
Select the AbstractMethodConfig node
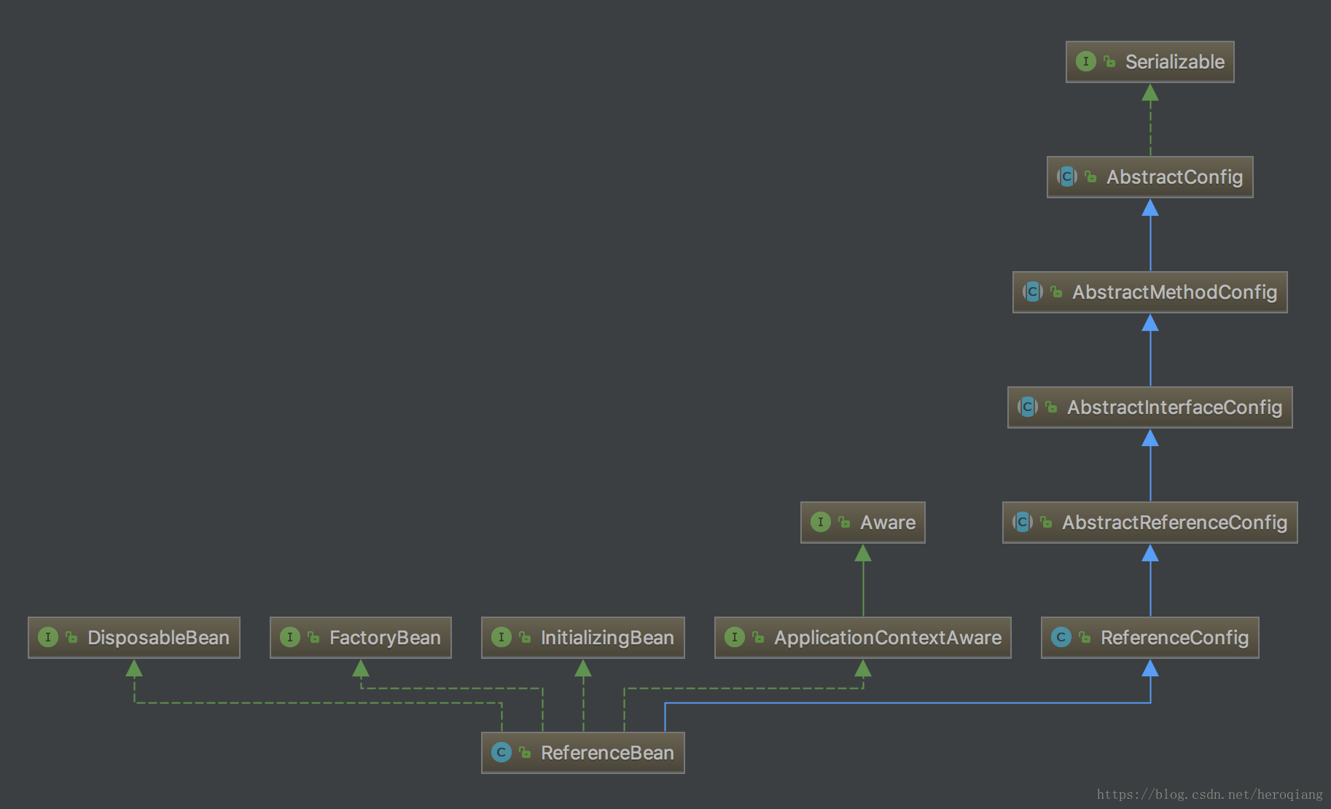pyautogui.click(x=1149, y=292)
